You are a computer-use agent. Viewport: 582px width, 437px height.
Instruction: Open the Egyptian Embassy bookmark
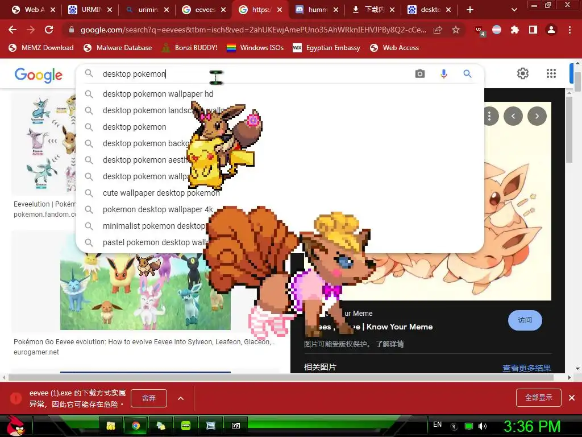pos(327,48)
